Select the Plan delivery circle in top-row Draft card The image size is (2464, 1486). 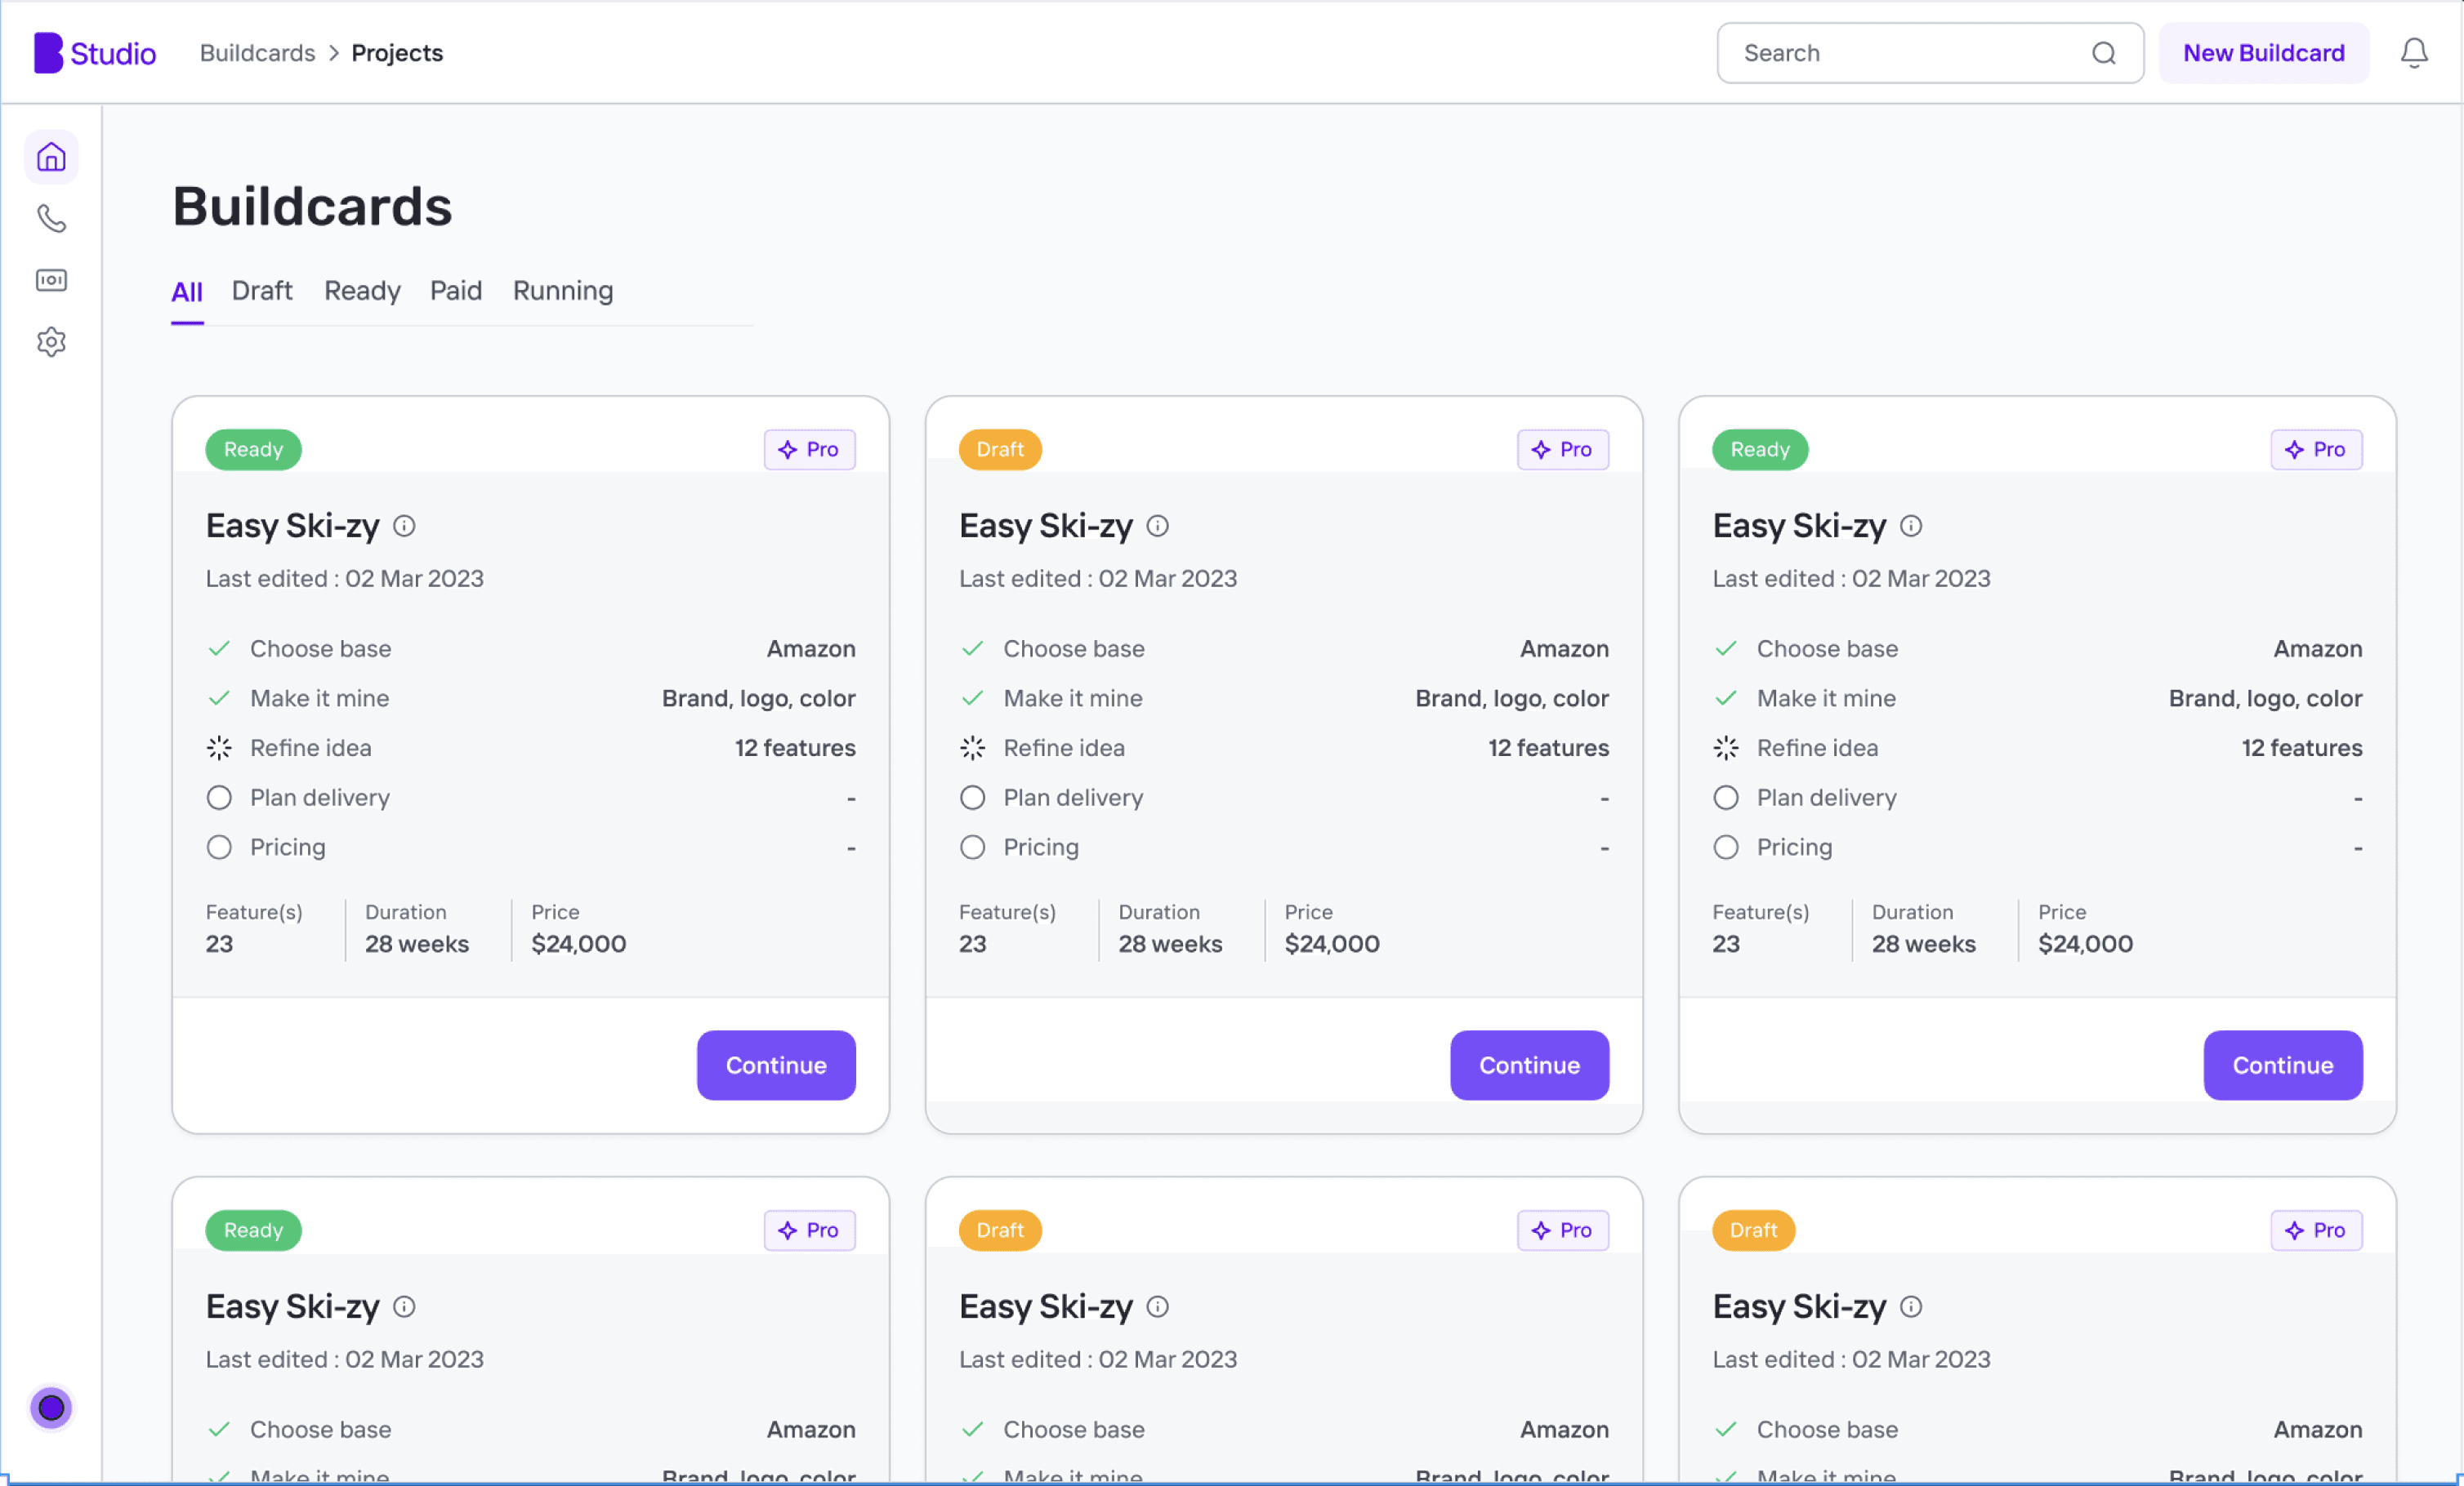[972, 798]
